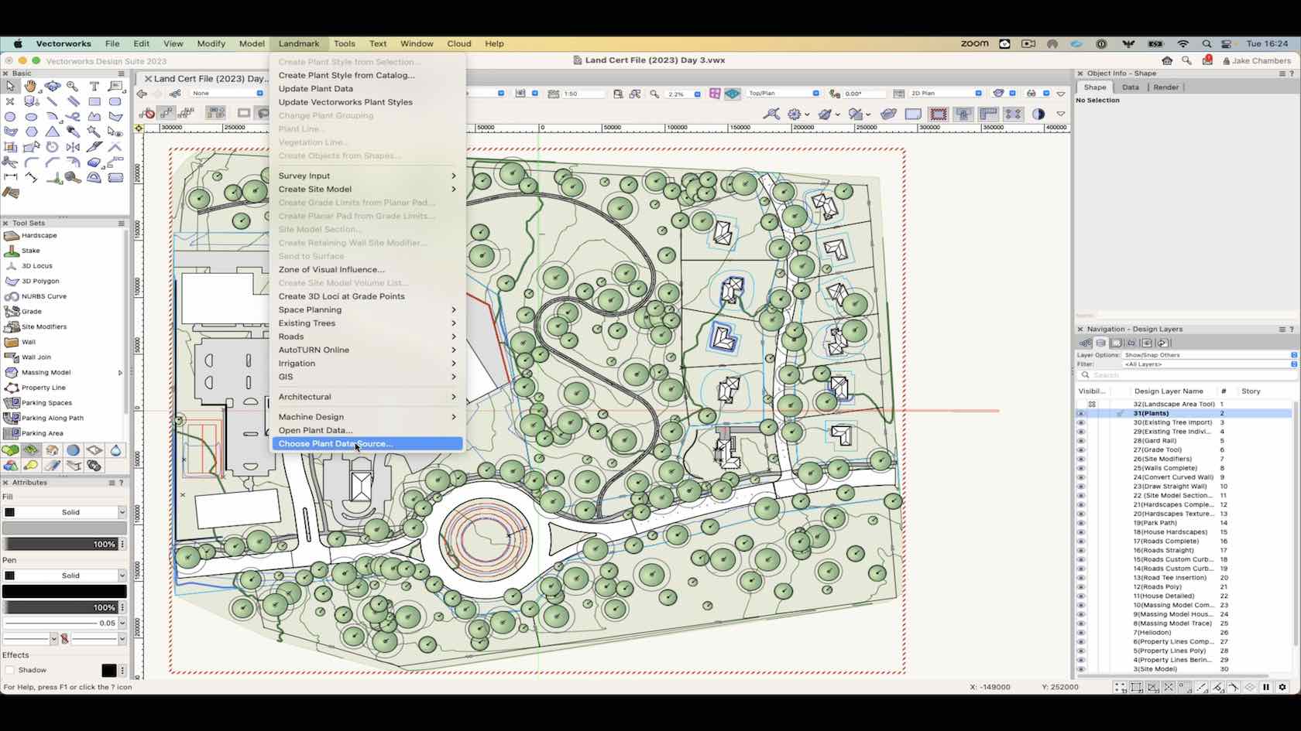The height and width of the screenshot is (731, 1301).
Task: Activate the Pan tool in Basic palette
Action: [30, 87]
